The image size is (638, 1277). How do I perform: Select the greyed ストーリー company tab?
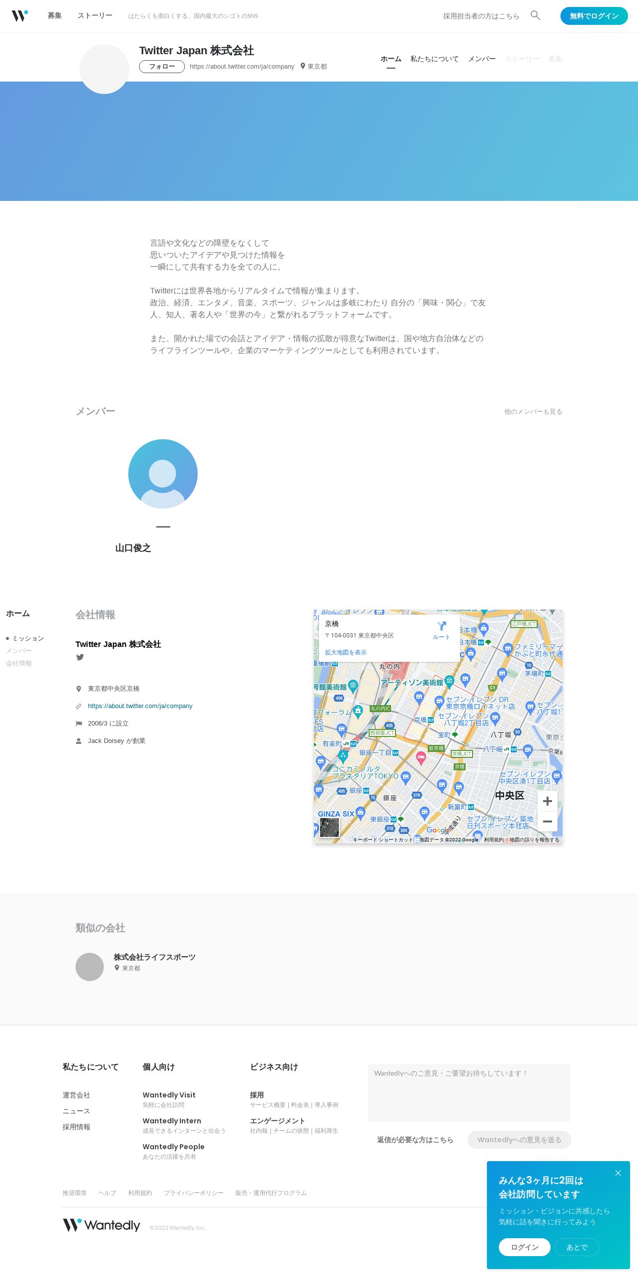522,59
